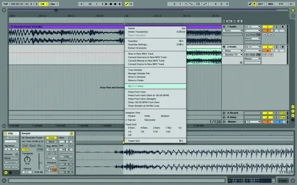The width and height of the screenshot is (297, 185).
Task: Click the Punch-In switch icon
Action: click(191, 4)
